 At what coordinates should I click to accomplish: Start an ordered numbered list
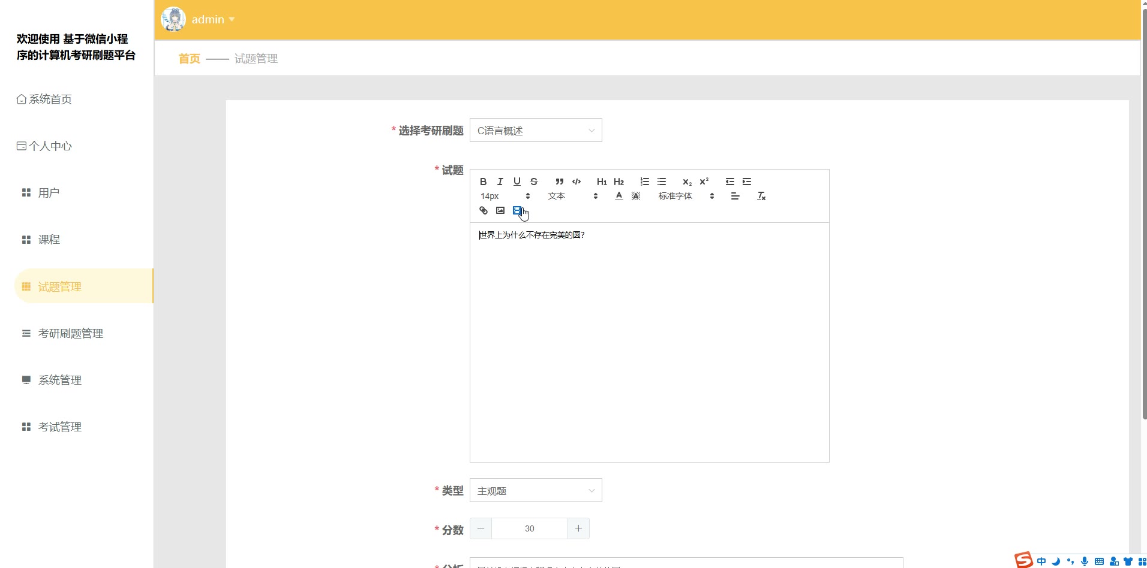645,182
